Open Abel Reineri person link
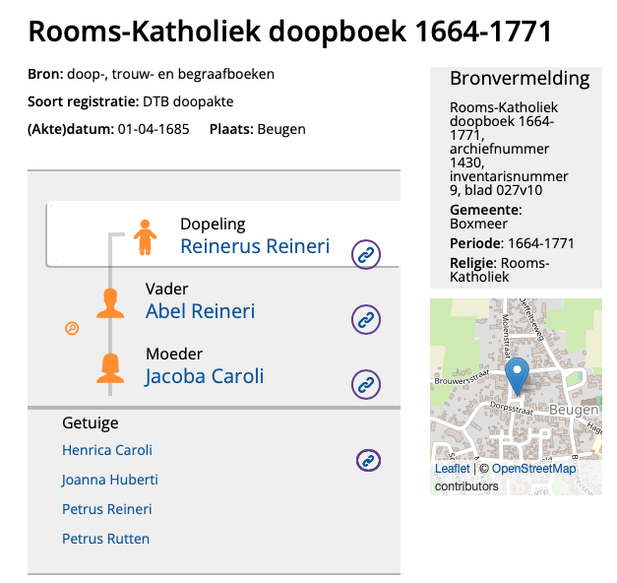The width and height of the screenshot is (617, 583). pos(200,311)
